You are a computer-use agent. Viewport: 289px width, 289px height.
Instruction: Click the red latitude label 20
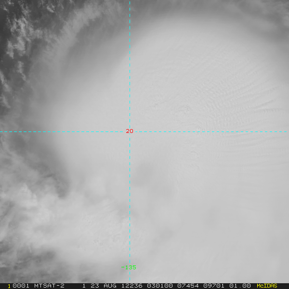click(129, 131)
